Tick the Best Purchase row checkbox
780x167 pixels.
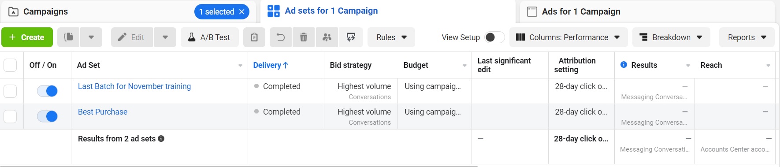10,117
